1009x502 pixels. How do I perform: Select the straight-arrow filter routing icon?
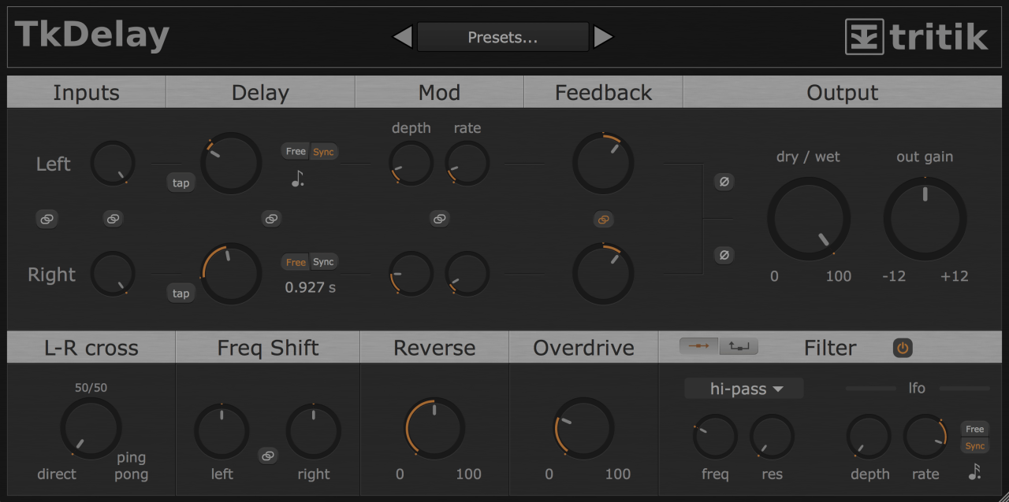699,346
